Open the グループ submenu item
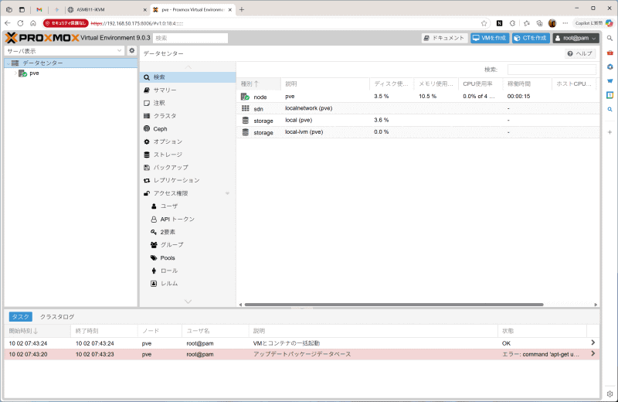 pos(188,245)
